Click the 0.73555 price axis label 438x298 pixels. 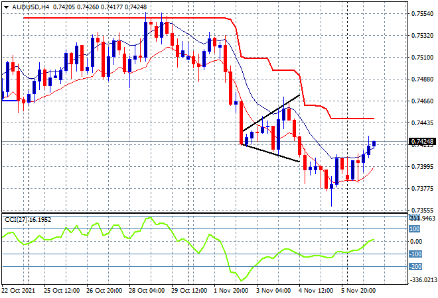coord(422,210)
